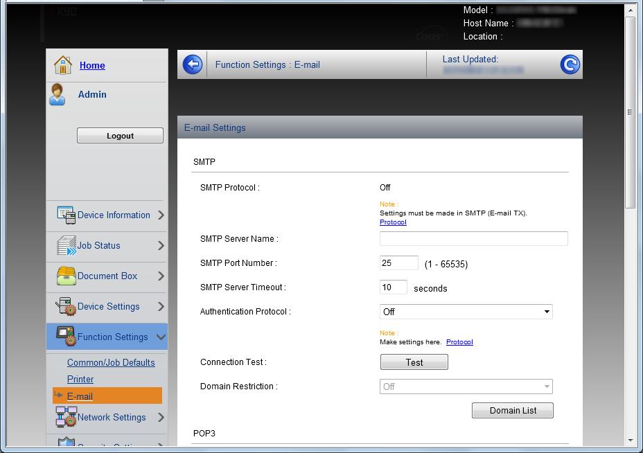Click the POP3 section heading

[x=204, y=434]
